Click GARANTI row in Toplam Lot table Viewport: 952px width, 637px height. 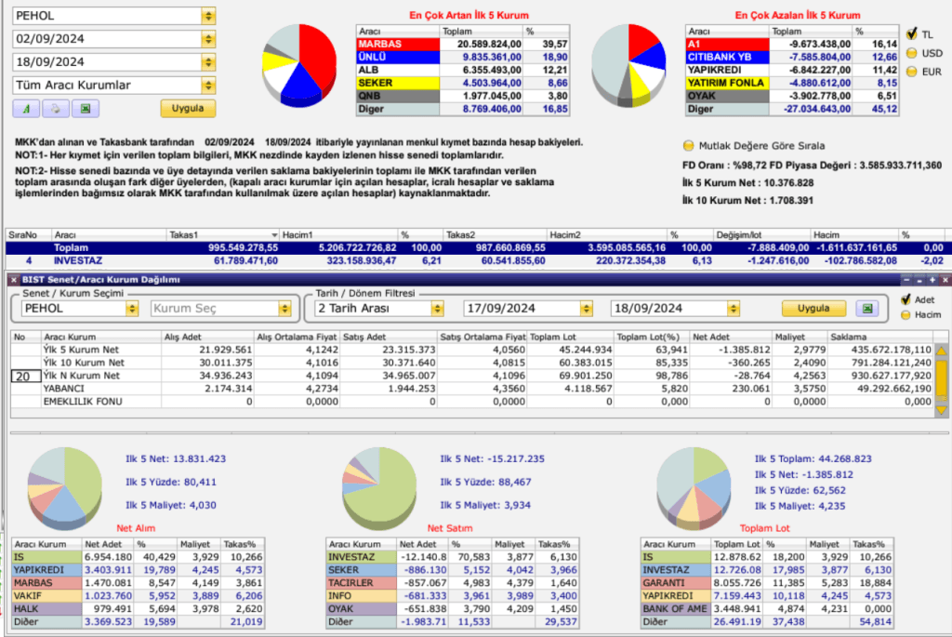pyautogui.click(x=767, y=583)
